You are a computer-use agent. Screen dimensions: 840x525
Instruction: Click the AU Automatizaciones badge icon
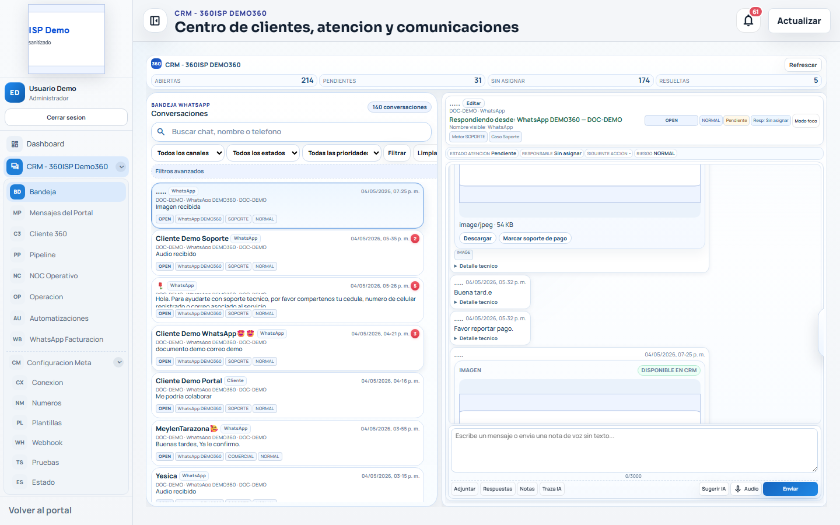17,318
